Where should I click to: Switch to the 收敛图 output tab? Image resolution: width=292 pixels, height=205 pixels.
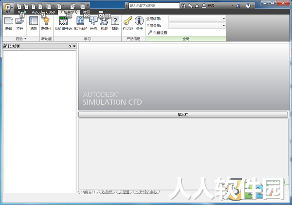107,192
